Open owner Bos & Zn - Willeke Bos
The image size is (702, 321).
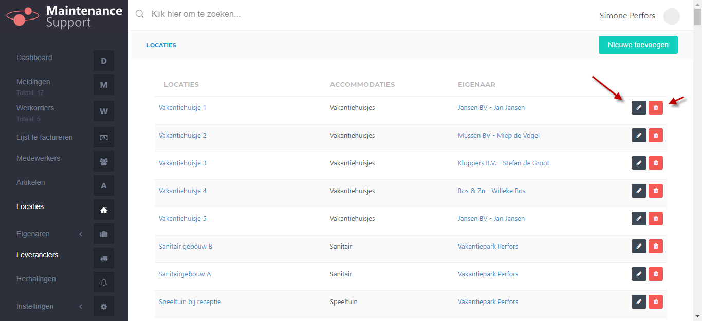pyautogui.click(x=491, y=191)
